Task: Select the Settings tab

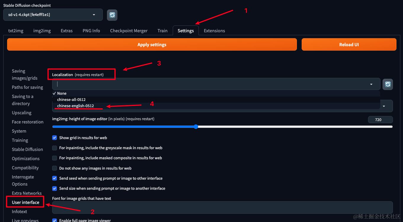Action: click(x=186, y=31)
